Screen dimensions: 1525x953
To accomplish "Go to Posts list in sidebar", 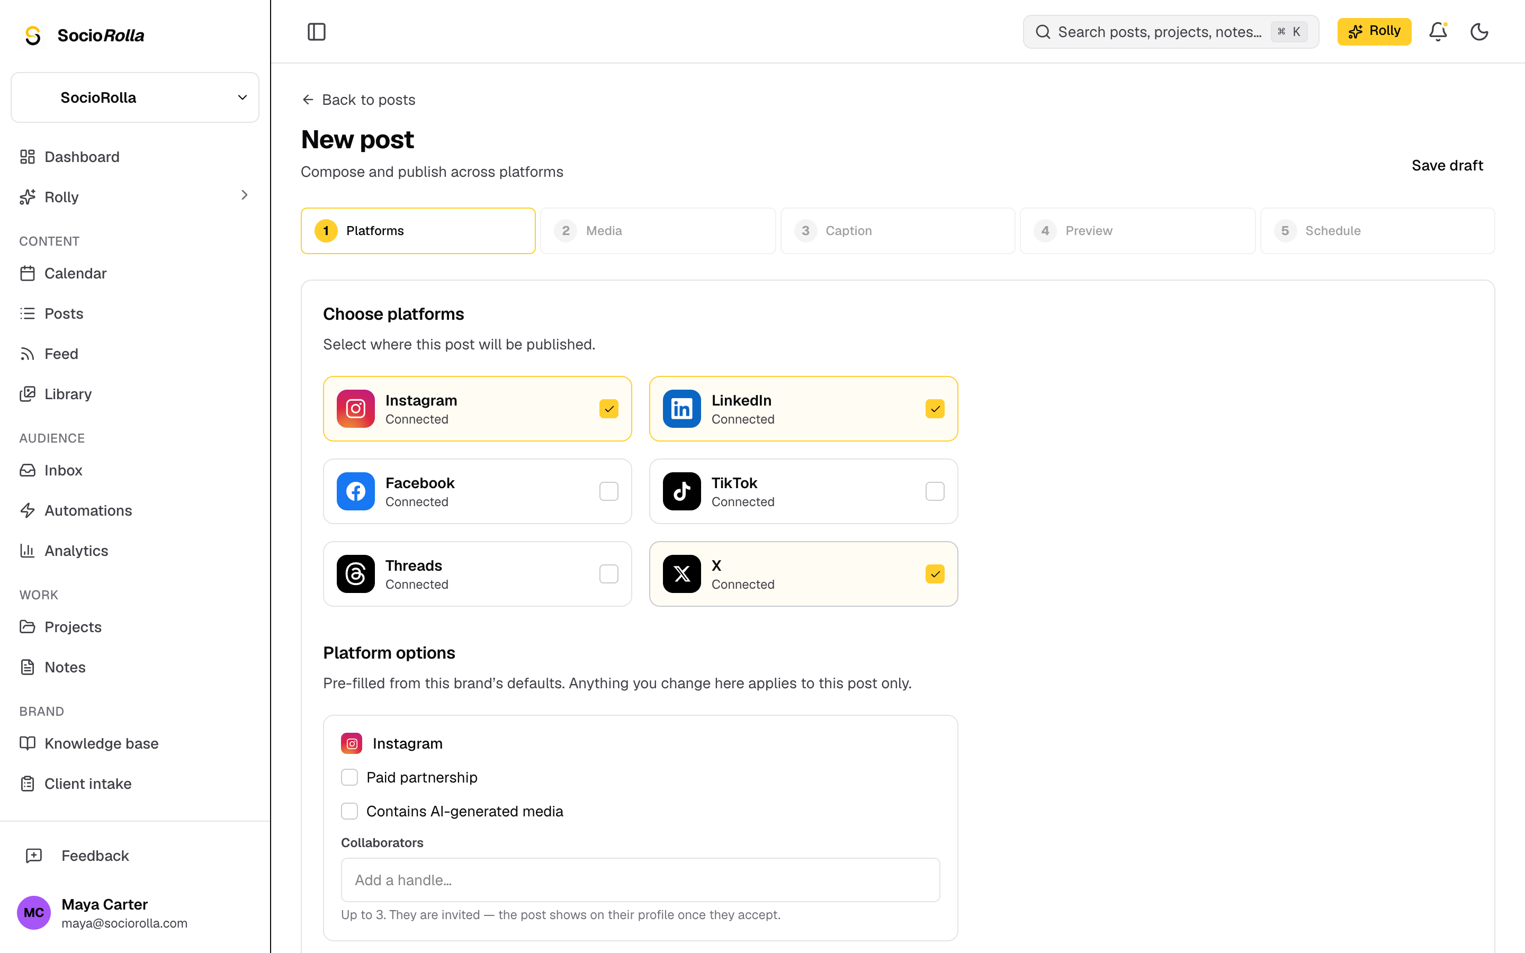I will [x=135, y=313].
